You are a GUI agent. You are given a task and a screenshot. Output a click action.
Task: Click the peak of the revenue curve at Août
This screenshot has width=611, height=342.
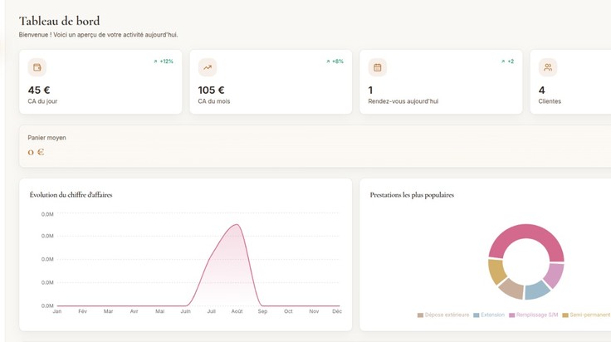237,225
